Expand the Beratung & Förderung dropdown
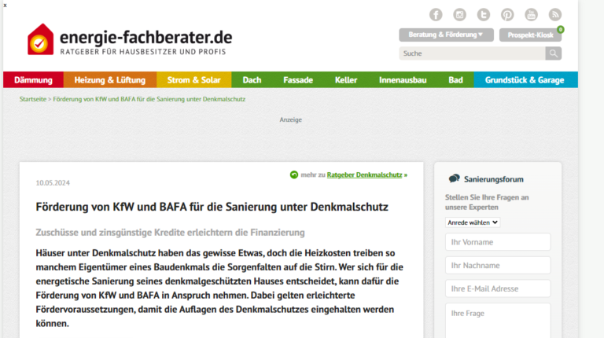This screenshot has height=338, width=604. click(x=446, y=35)
